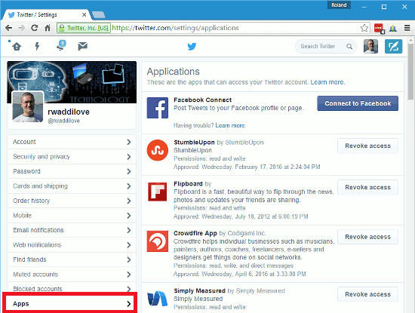The image size is (415, 313).
Task: Click the Technology header banner image
Action: [72, 82]
